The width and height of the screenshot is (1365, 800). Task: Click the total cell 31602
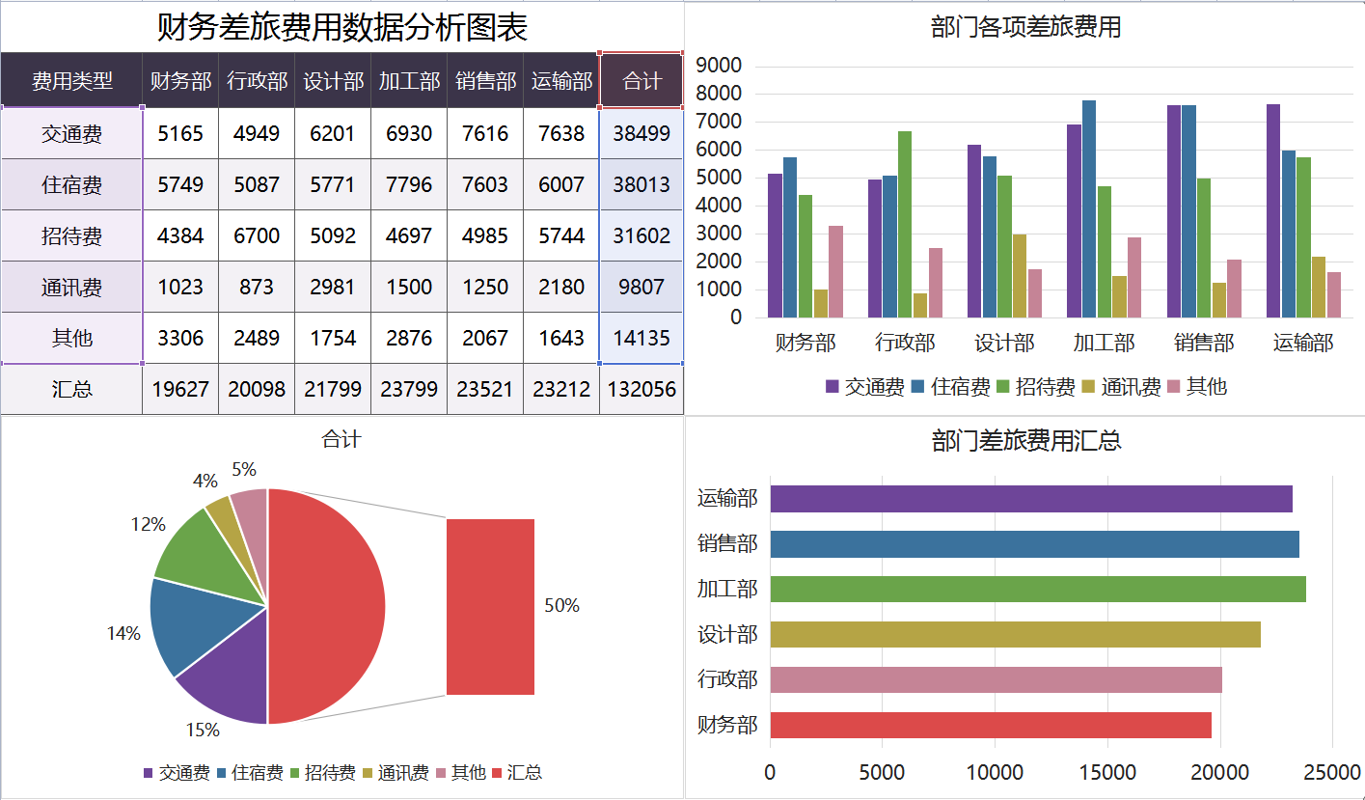(x=642, y=236)
